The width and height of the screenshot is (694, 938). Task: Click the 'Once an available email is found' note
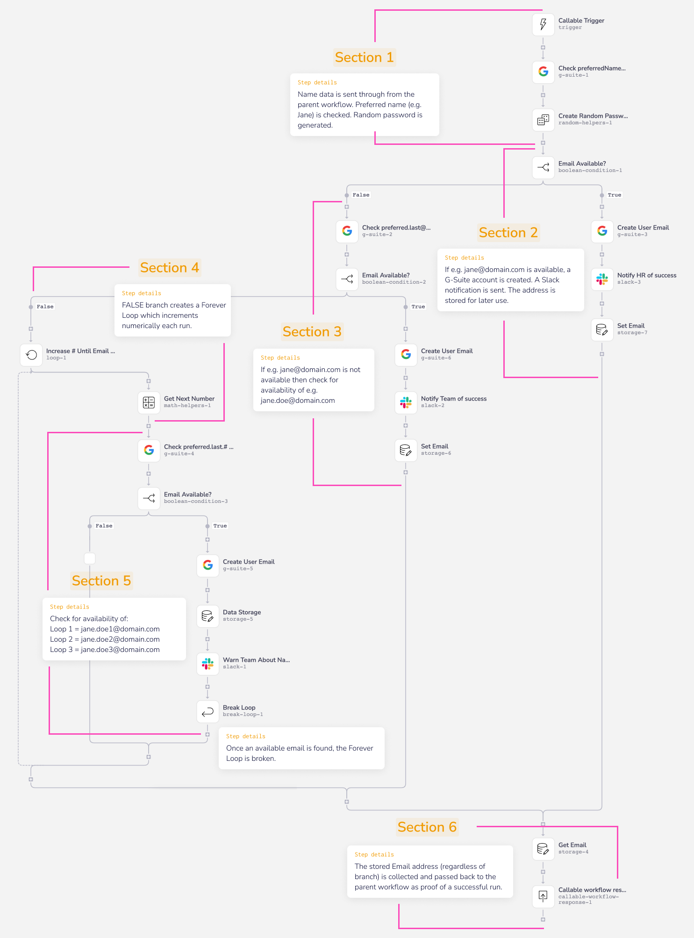click(301, 748)
